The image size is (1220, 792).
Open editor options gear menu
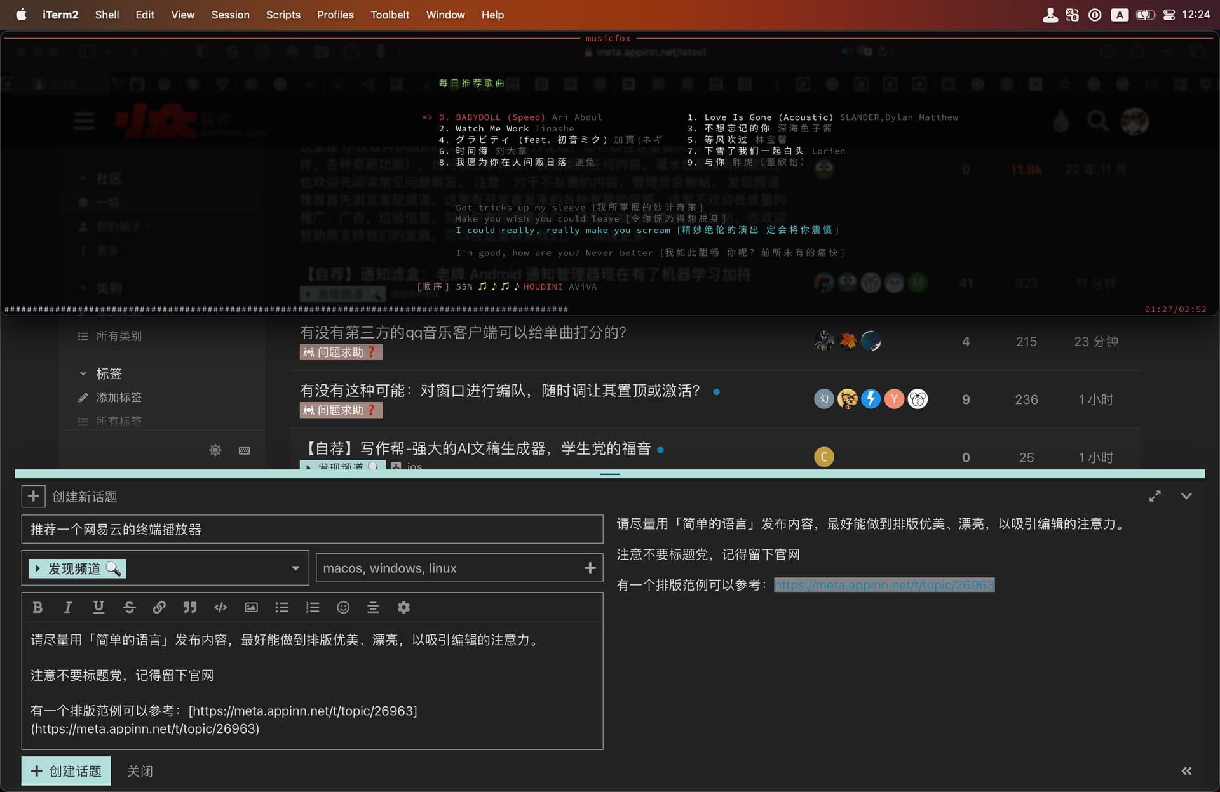[403, 608]
